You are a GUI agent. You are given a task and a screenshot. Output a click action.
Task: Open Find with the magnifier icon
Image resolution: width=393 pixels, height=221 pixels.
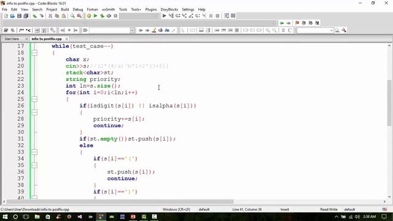[72, 16]
